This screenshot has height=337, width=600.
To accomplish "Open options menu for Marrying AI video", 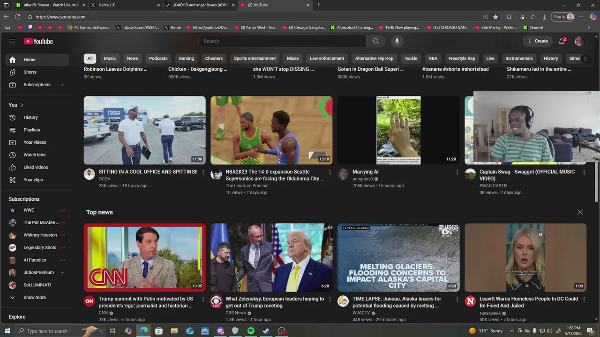I will coord(457,172).
